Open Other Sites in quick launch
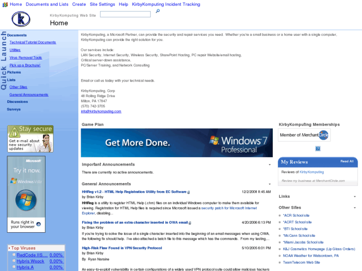The image size is (362, 271). [x=18, y=87]
